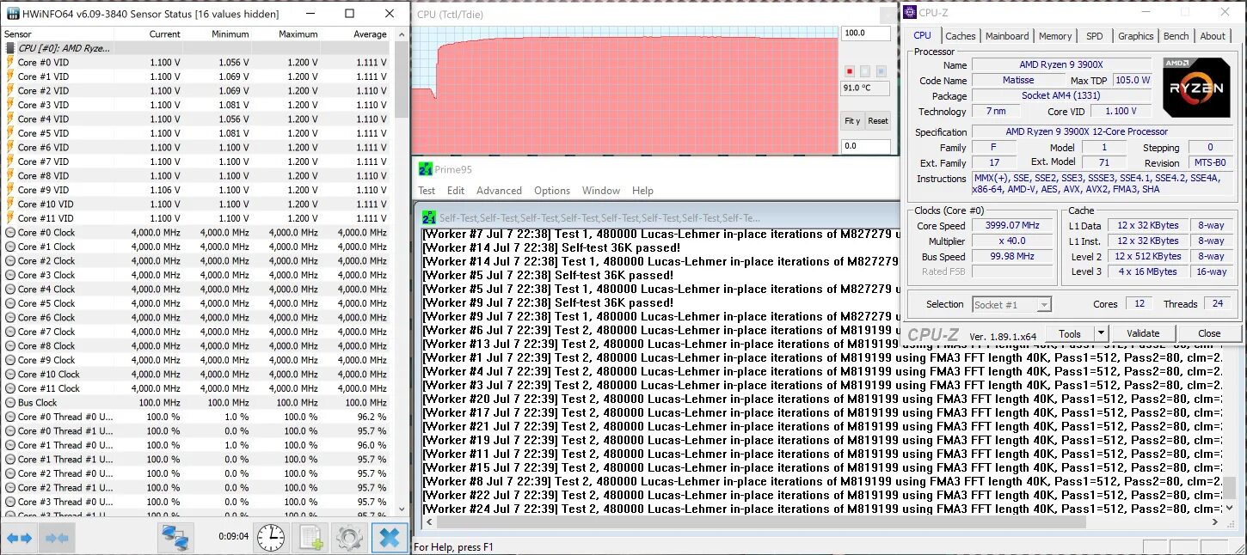1247x555 pixels.
Task: Click the Core #0 Thread #0 usage icon
Action: pyautogui.click(x=10, y=417)
